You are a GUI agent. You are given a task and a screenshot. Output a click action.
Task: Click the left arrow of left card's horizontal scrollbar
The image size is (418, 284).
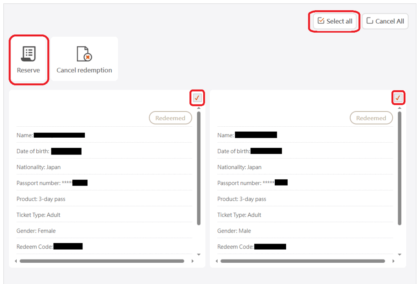16,261
